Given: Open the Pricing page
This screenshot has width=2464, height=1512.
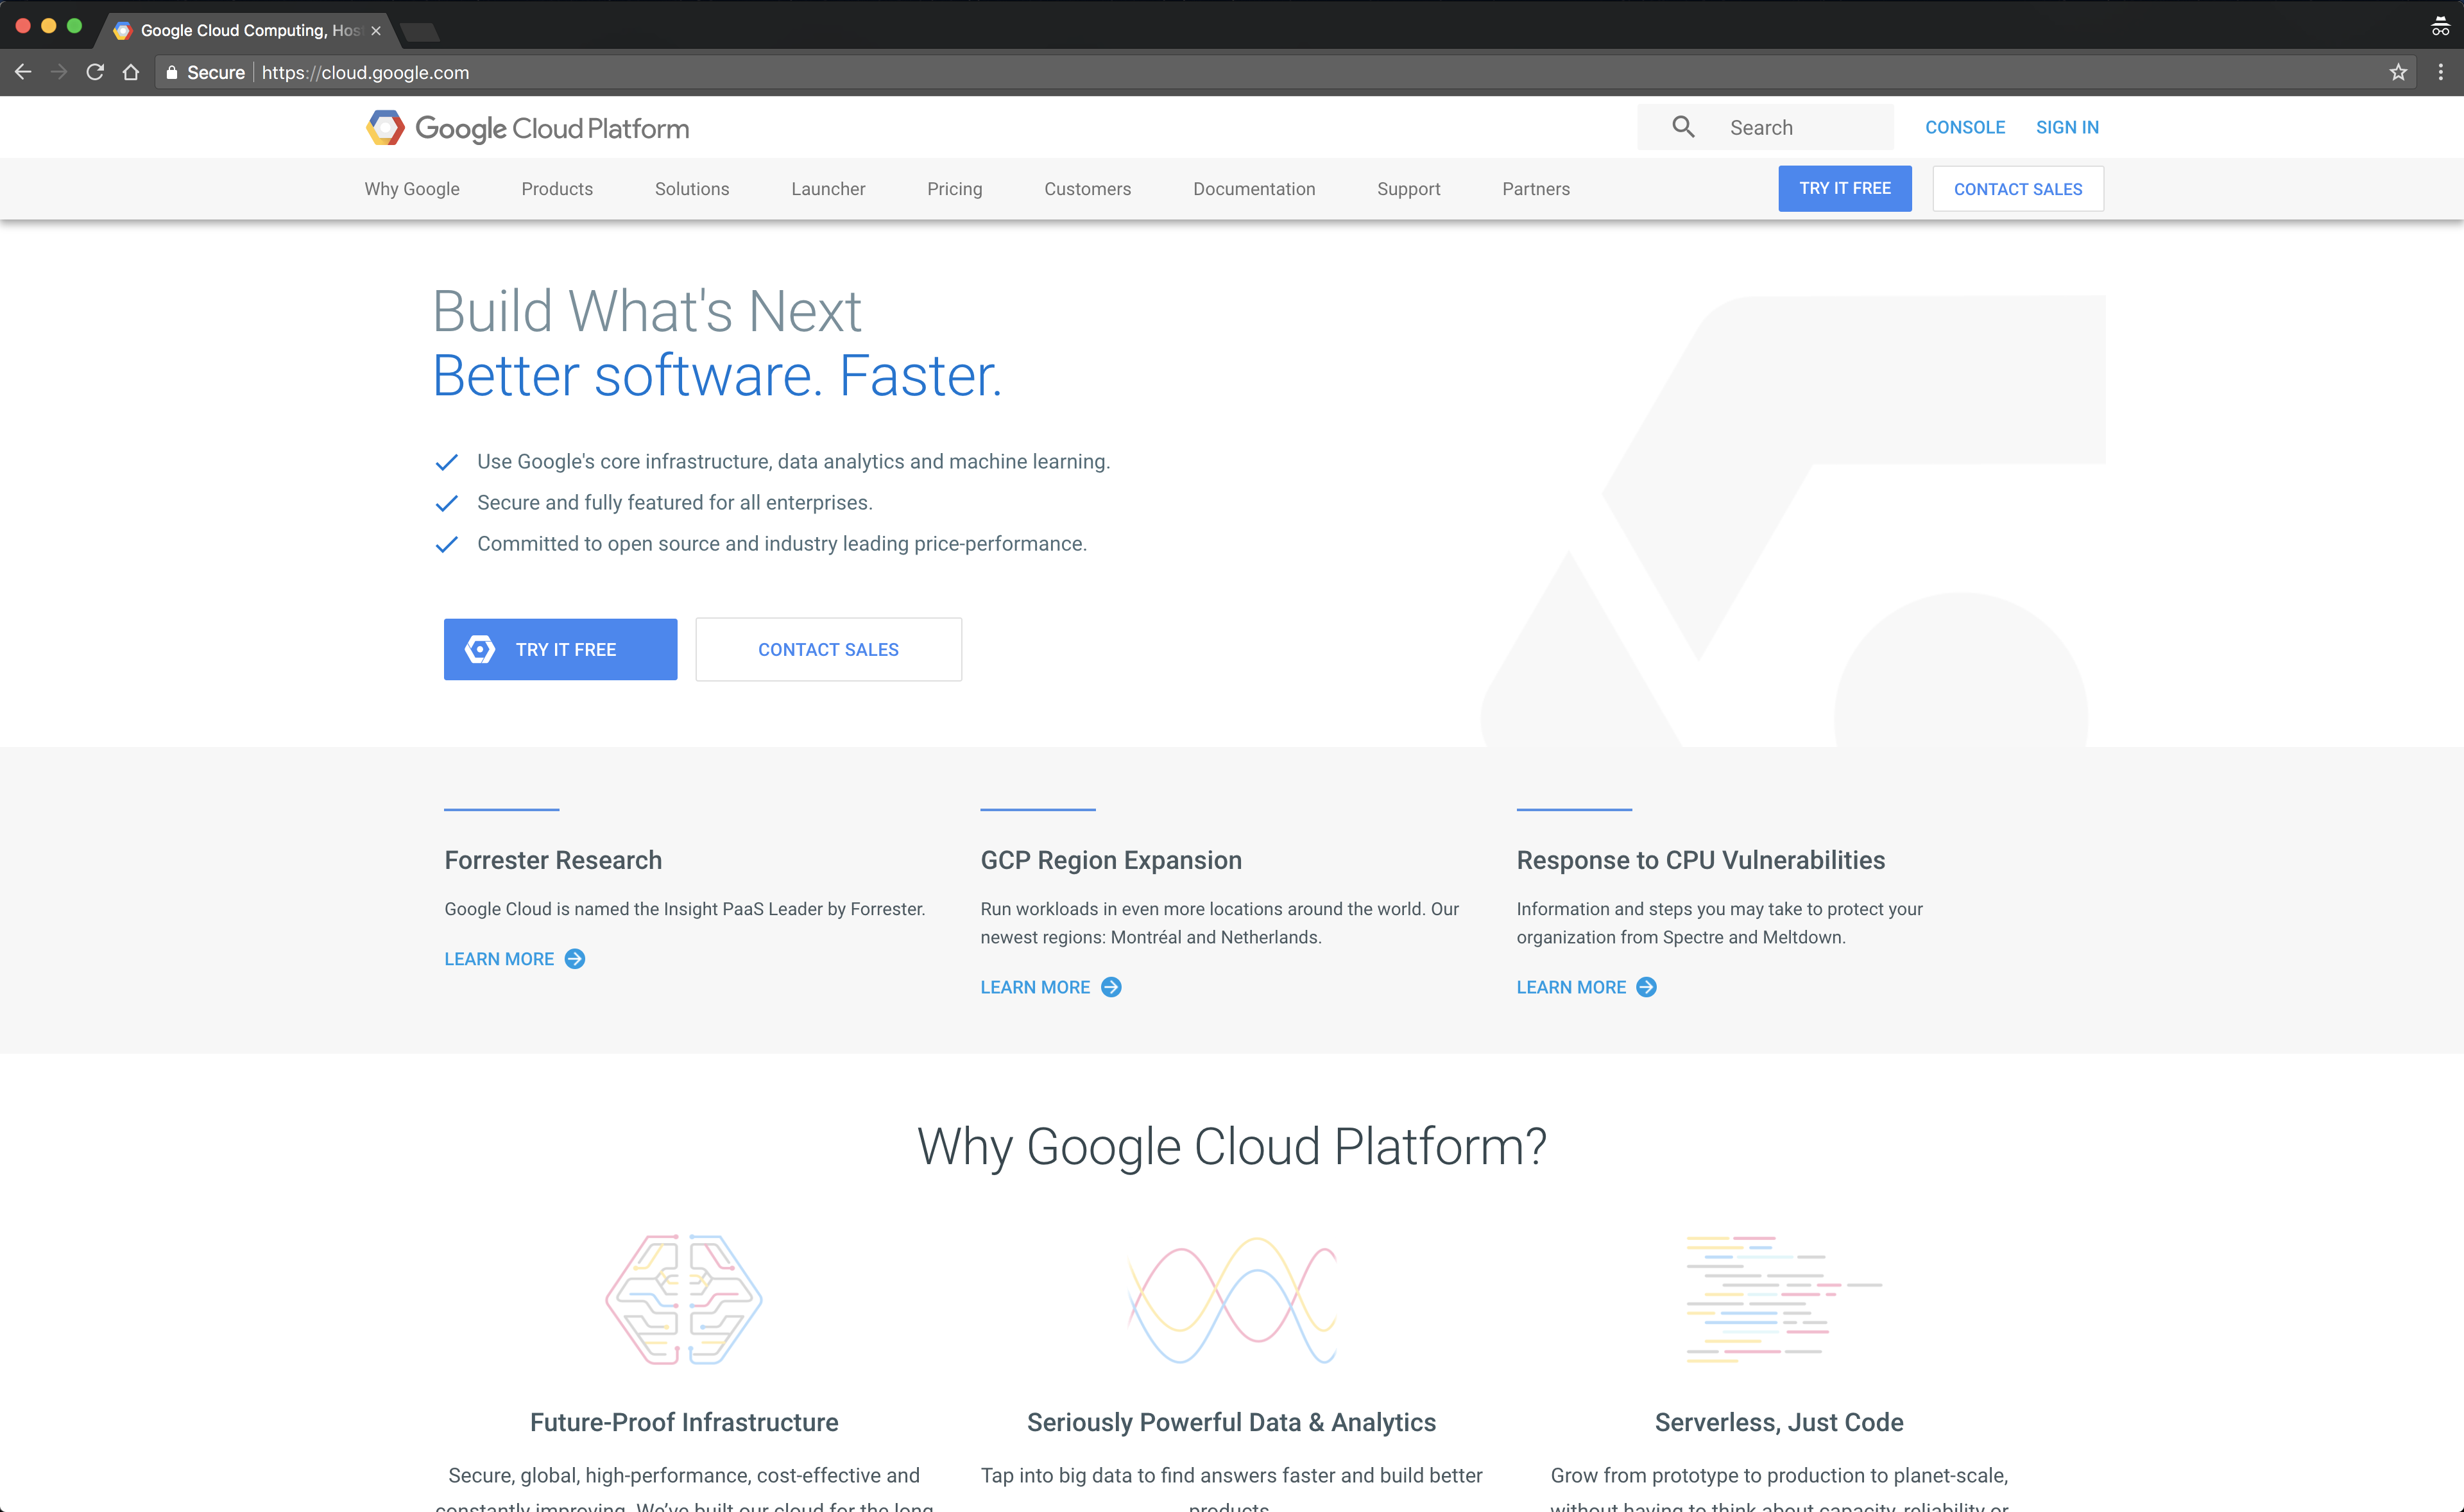Looking at the screenshot, I should (x=955, y=189).
